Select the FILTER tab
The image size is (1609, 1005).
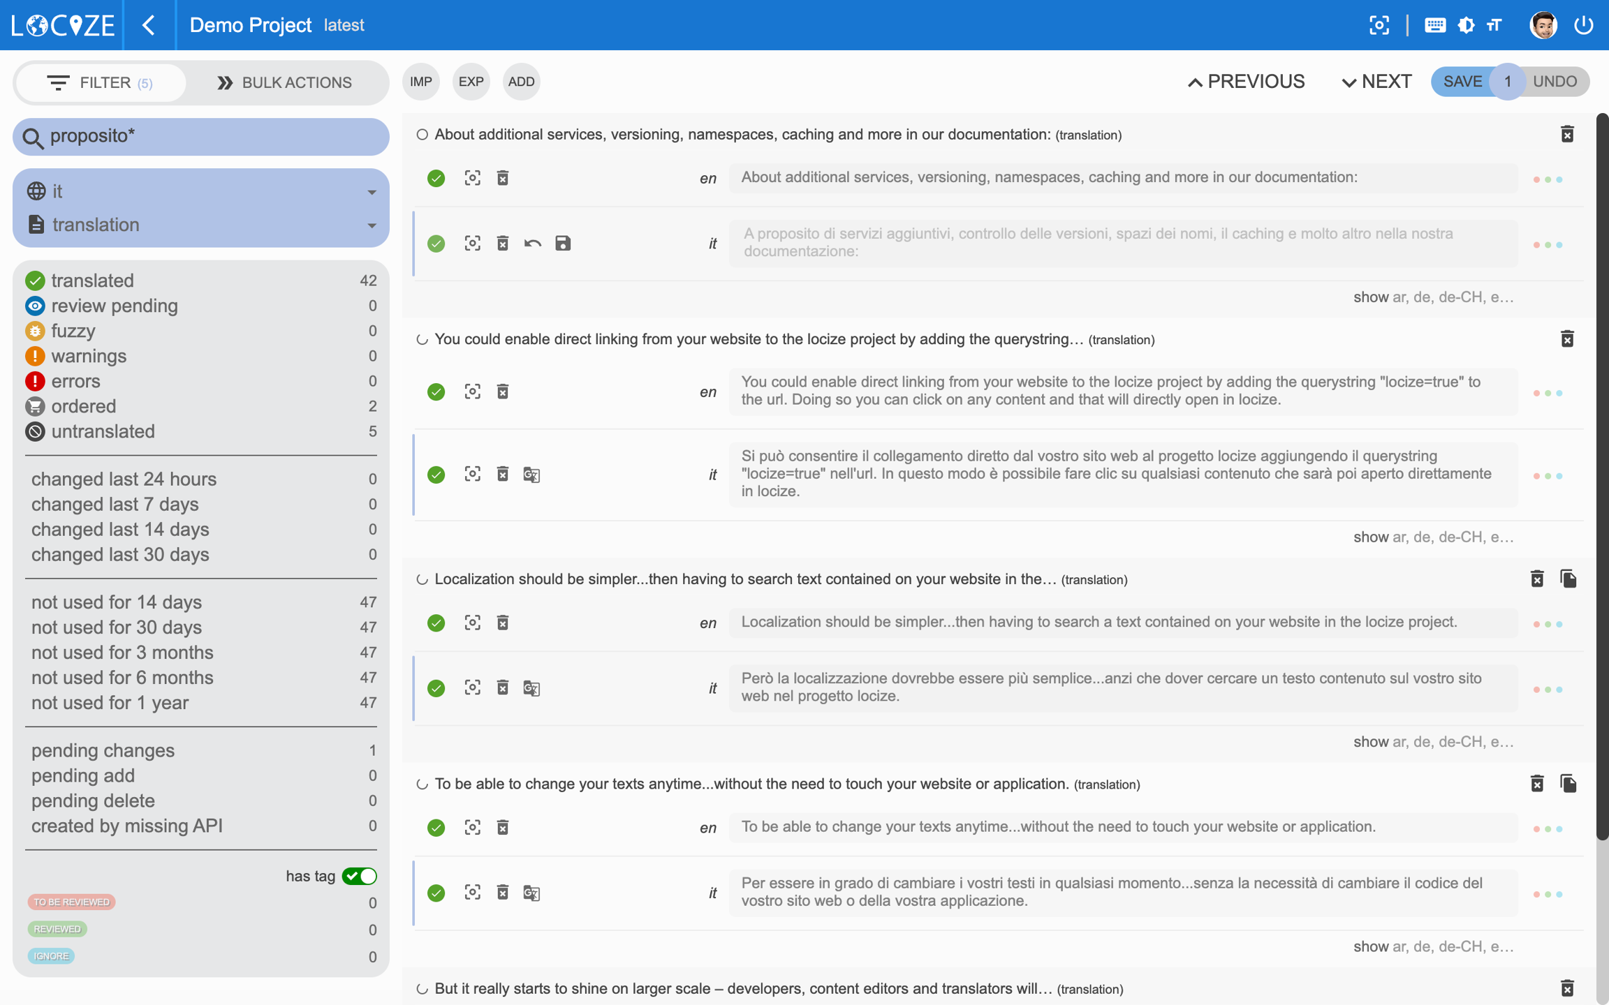(101, 82)
